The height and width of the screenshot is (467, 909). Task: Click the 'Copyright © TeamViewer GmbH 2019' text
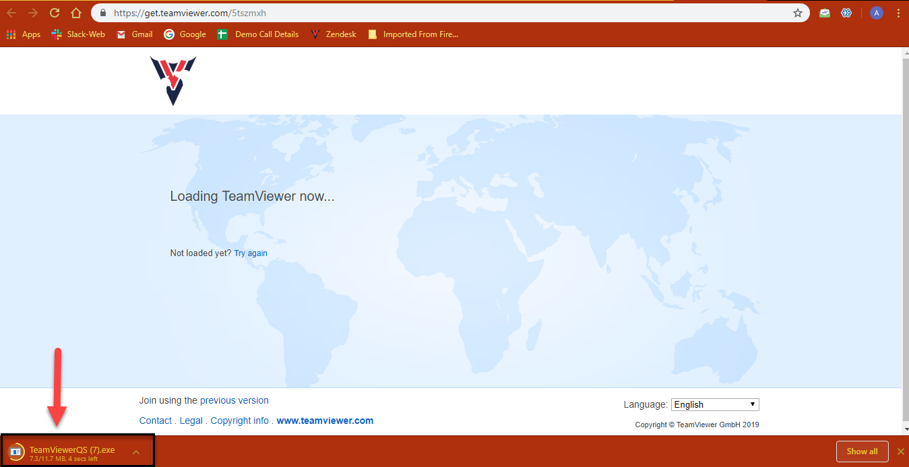[x=697, y=425]
